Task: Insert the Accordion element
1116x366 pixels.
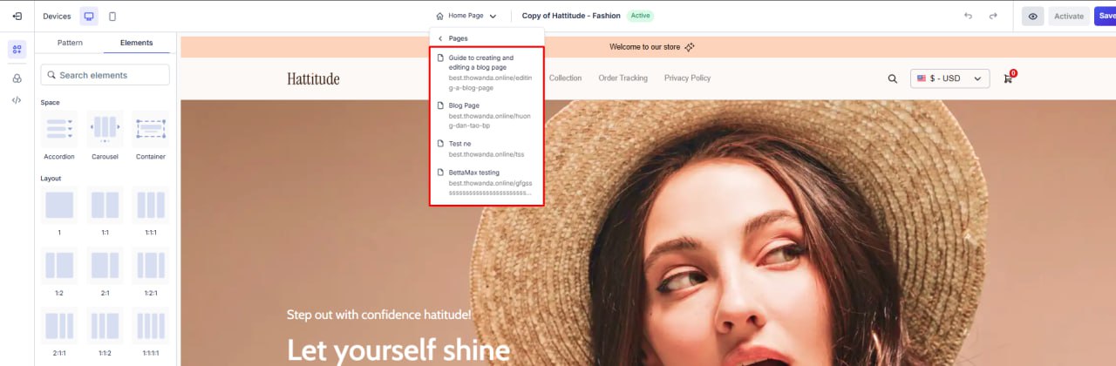Action: 59,129
